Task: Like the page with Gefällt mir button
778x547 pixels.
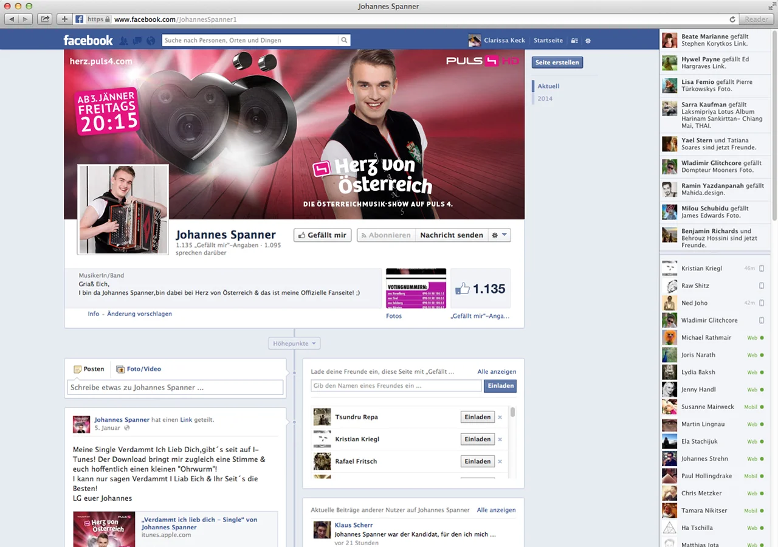Action: click(x=323, y=235)
